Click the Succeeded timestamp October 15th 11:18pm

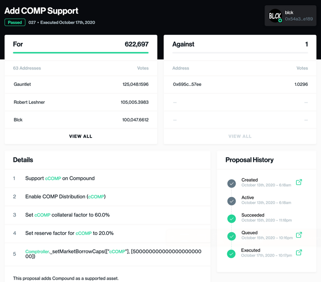pyautogui.click(x=266, y=220)
